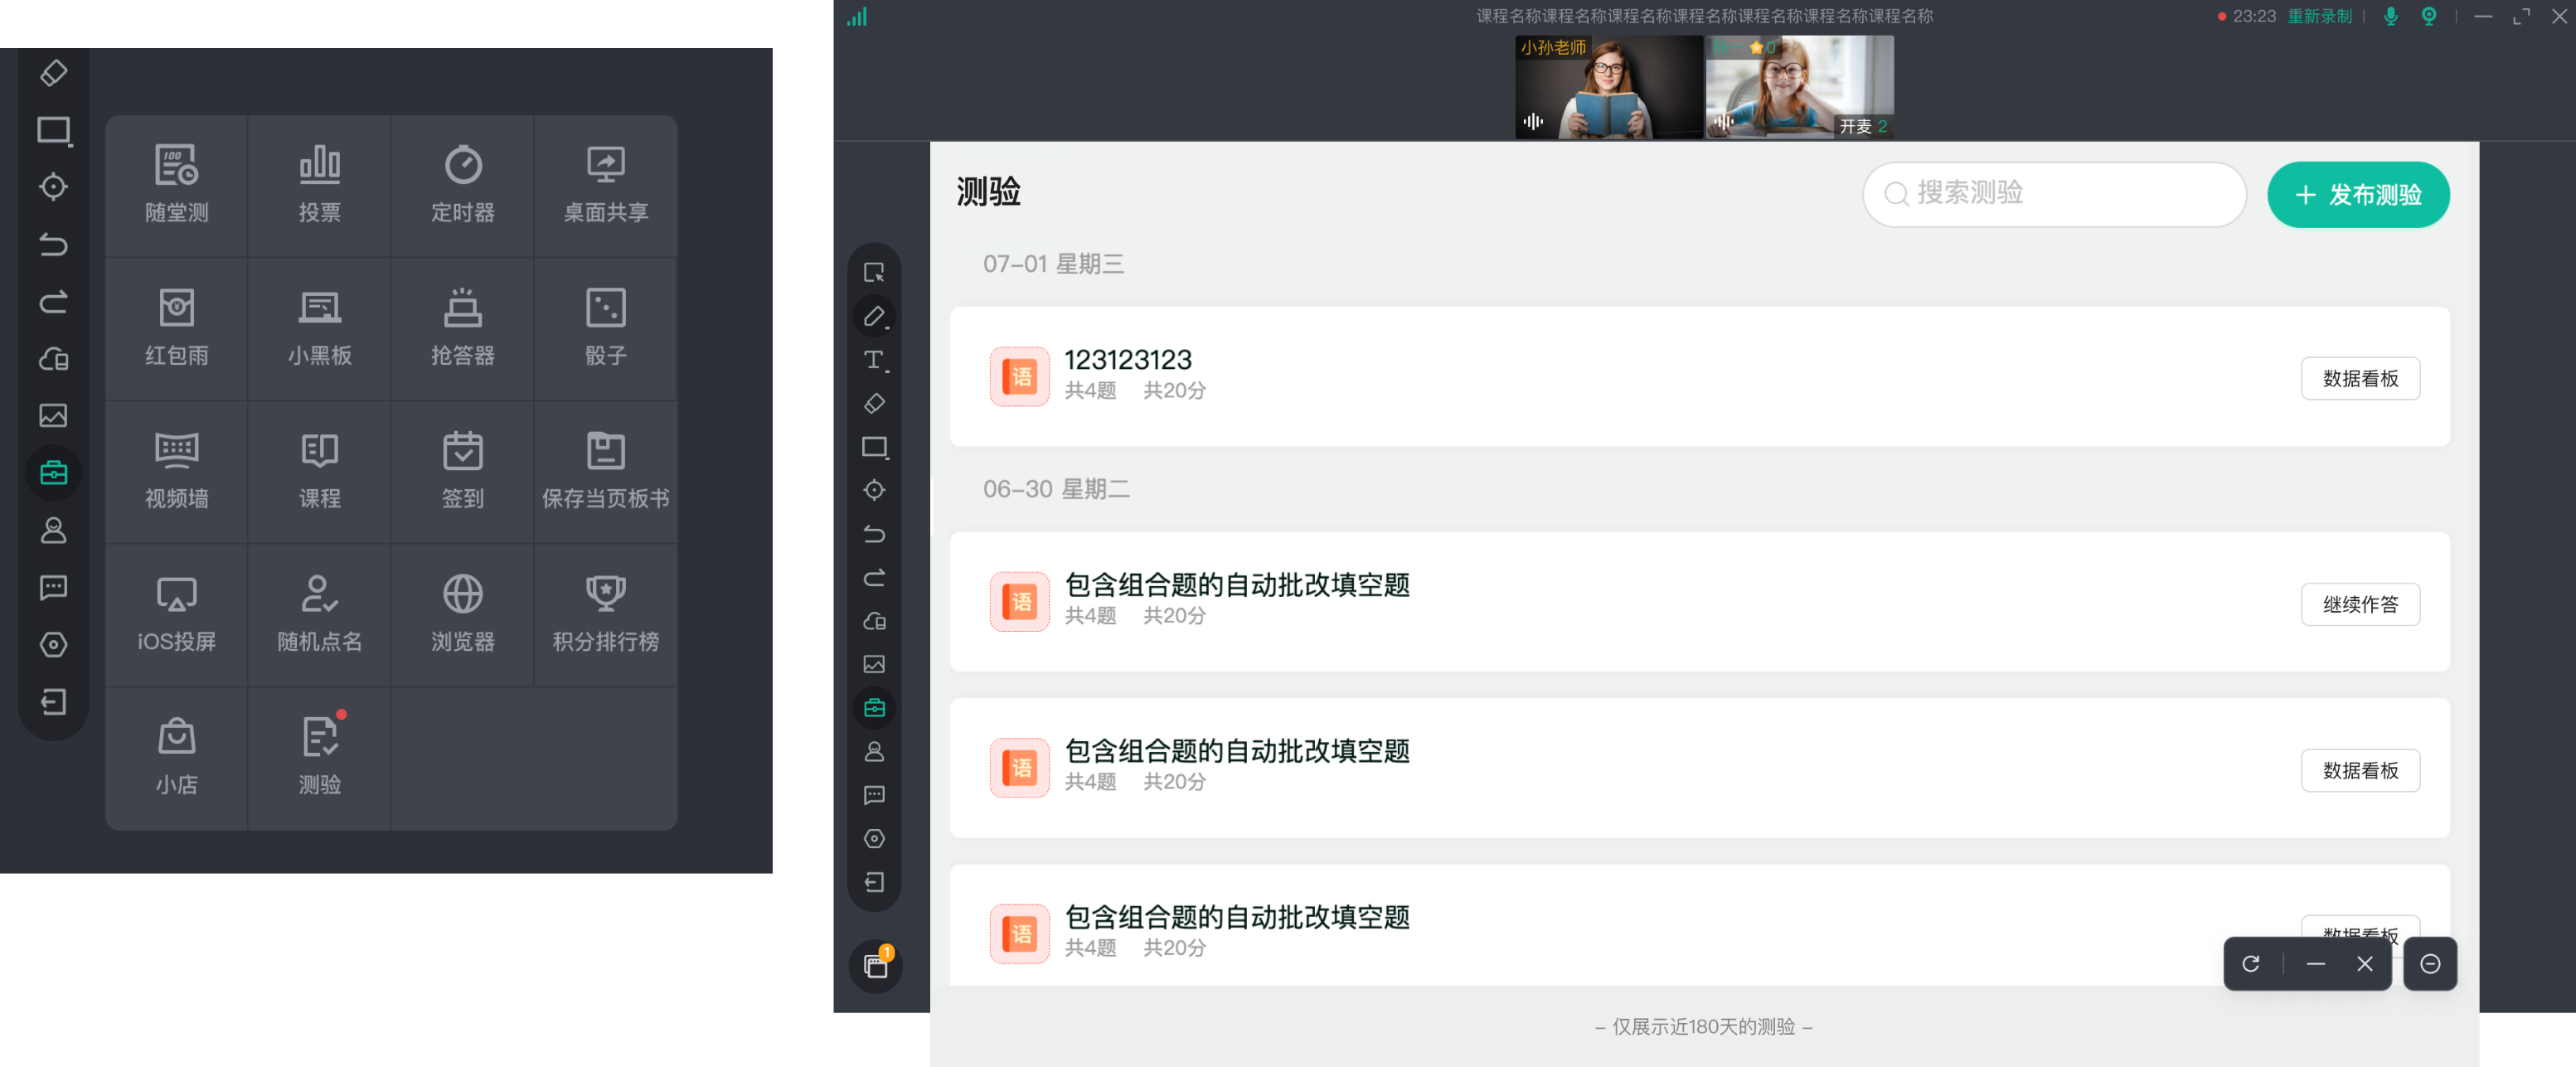Click redo arrow in classroom toolbar
This screenshot has width=2576, height=1067.
coord(874,577)
